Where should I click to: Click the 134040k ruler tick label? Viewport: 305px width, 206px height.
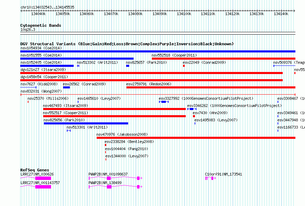click(38, 14)
